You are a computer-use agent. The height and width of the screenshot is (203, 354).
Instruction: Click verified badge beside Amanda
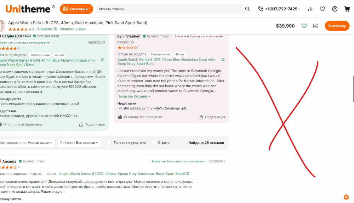click(x=20, y=162)
